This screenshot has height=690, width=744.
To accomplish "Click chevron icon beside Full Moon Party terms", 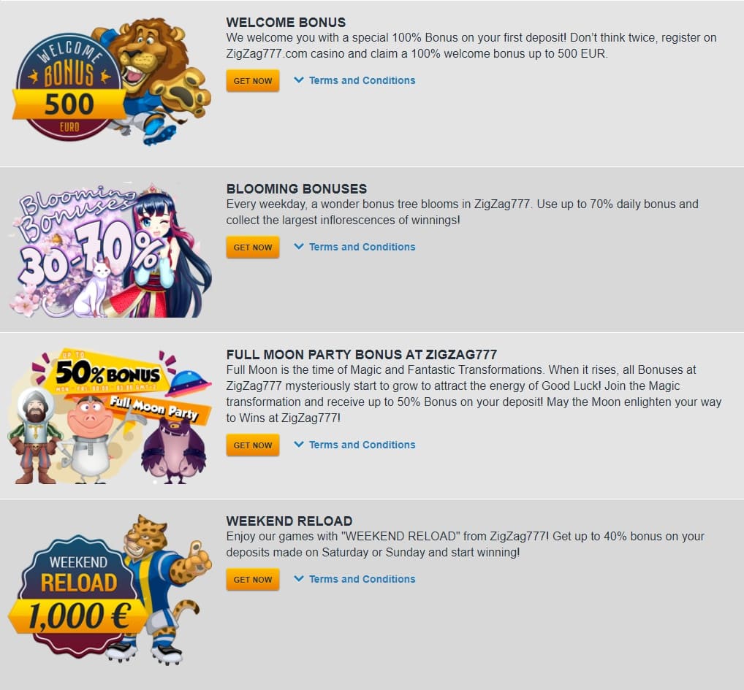I will pos(298,444).
